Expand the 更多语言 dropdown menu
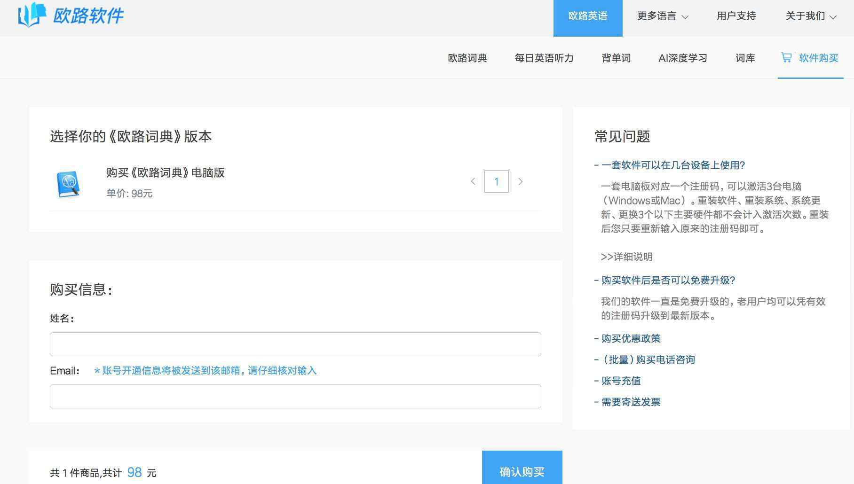Image resolution: width=854 pixels, height=484 pixels. [x=662, y=16]
